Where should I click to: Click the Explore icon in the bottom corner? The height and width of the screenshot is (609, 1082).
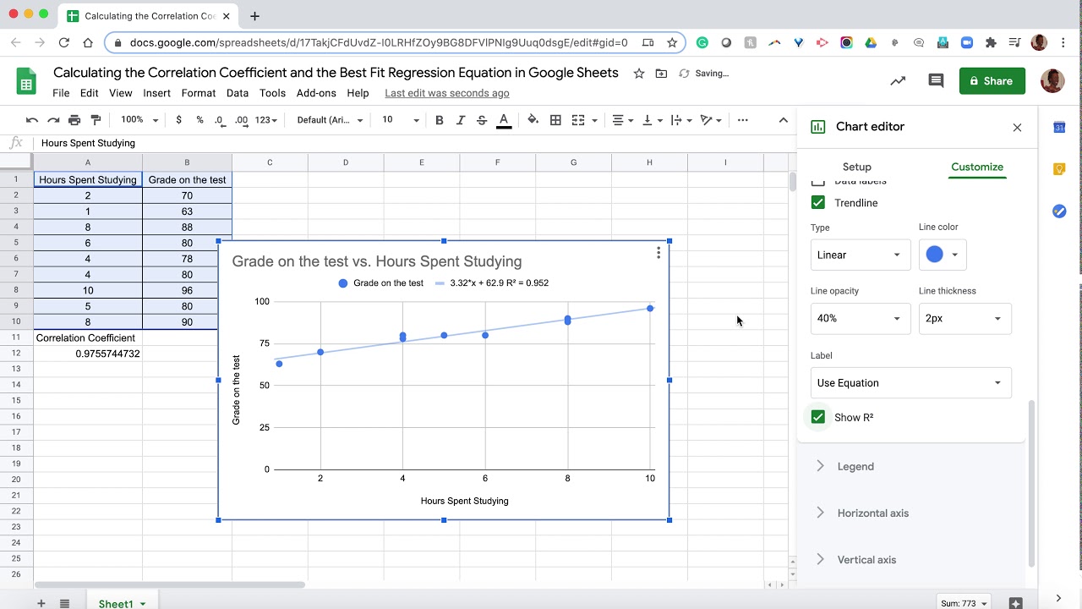(x=1016, y=603)
